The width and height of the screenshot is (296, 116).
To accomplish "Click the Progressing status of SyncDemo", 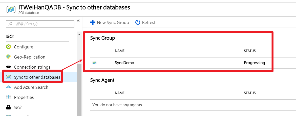I will pyautogui.click(x=255, y=63).
